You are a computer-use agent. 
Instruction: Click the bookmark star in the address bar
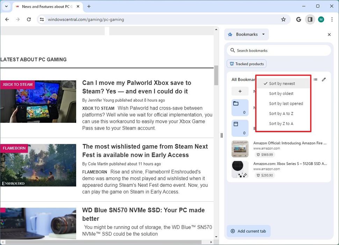click(283, 20)
